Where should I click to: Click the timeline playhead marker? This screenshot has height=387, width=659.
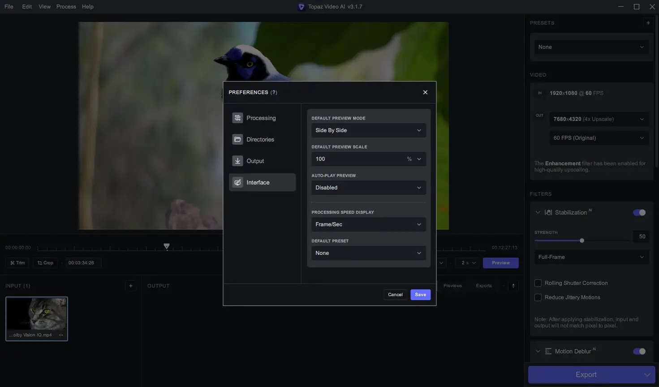[167, 246]
